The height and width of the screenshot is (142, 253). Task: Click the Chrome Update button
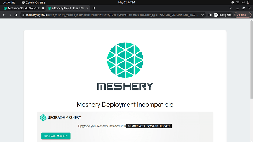[241, 15]
